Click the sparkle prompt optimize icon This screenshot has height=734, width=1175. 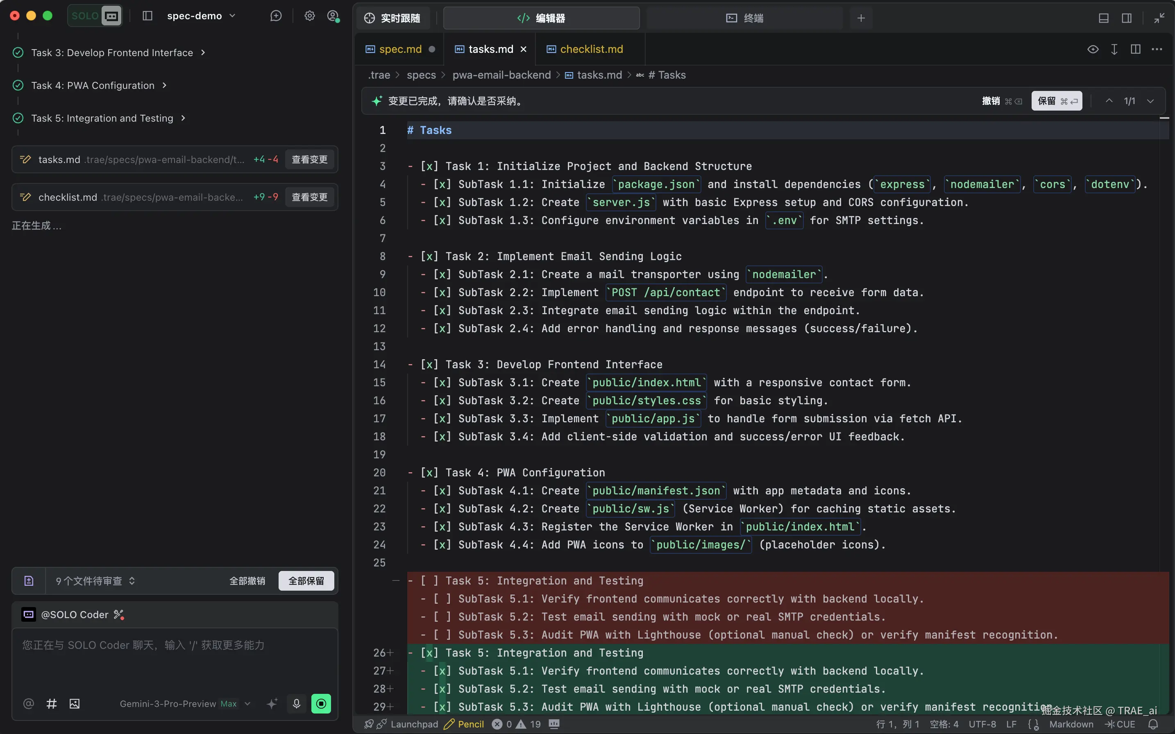click(272, 703)
